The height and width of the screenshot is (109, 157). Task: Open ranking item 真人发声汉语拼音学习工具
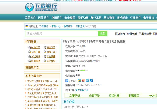point(42,93)
